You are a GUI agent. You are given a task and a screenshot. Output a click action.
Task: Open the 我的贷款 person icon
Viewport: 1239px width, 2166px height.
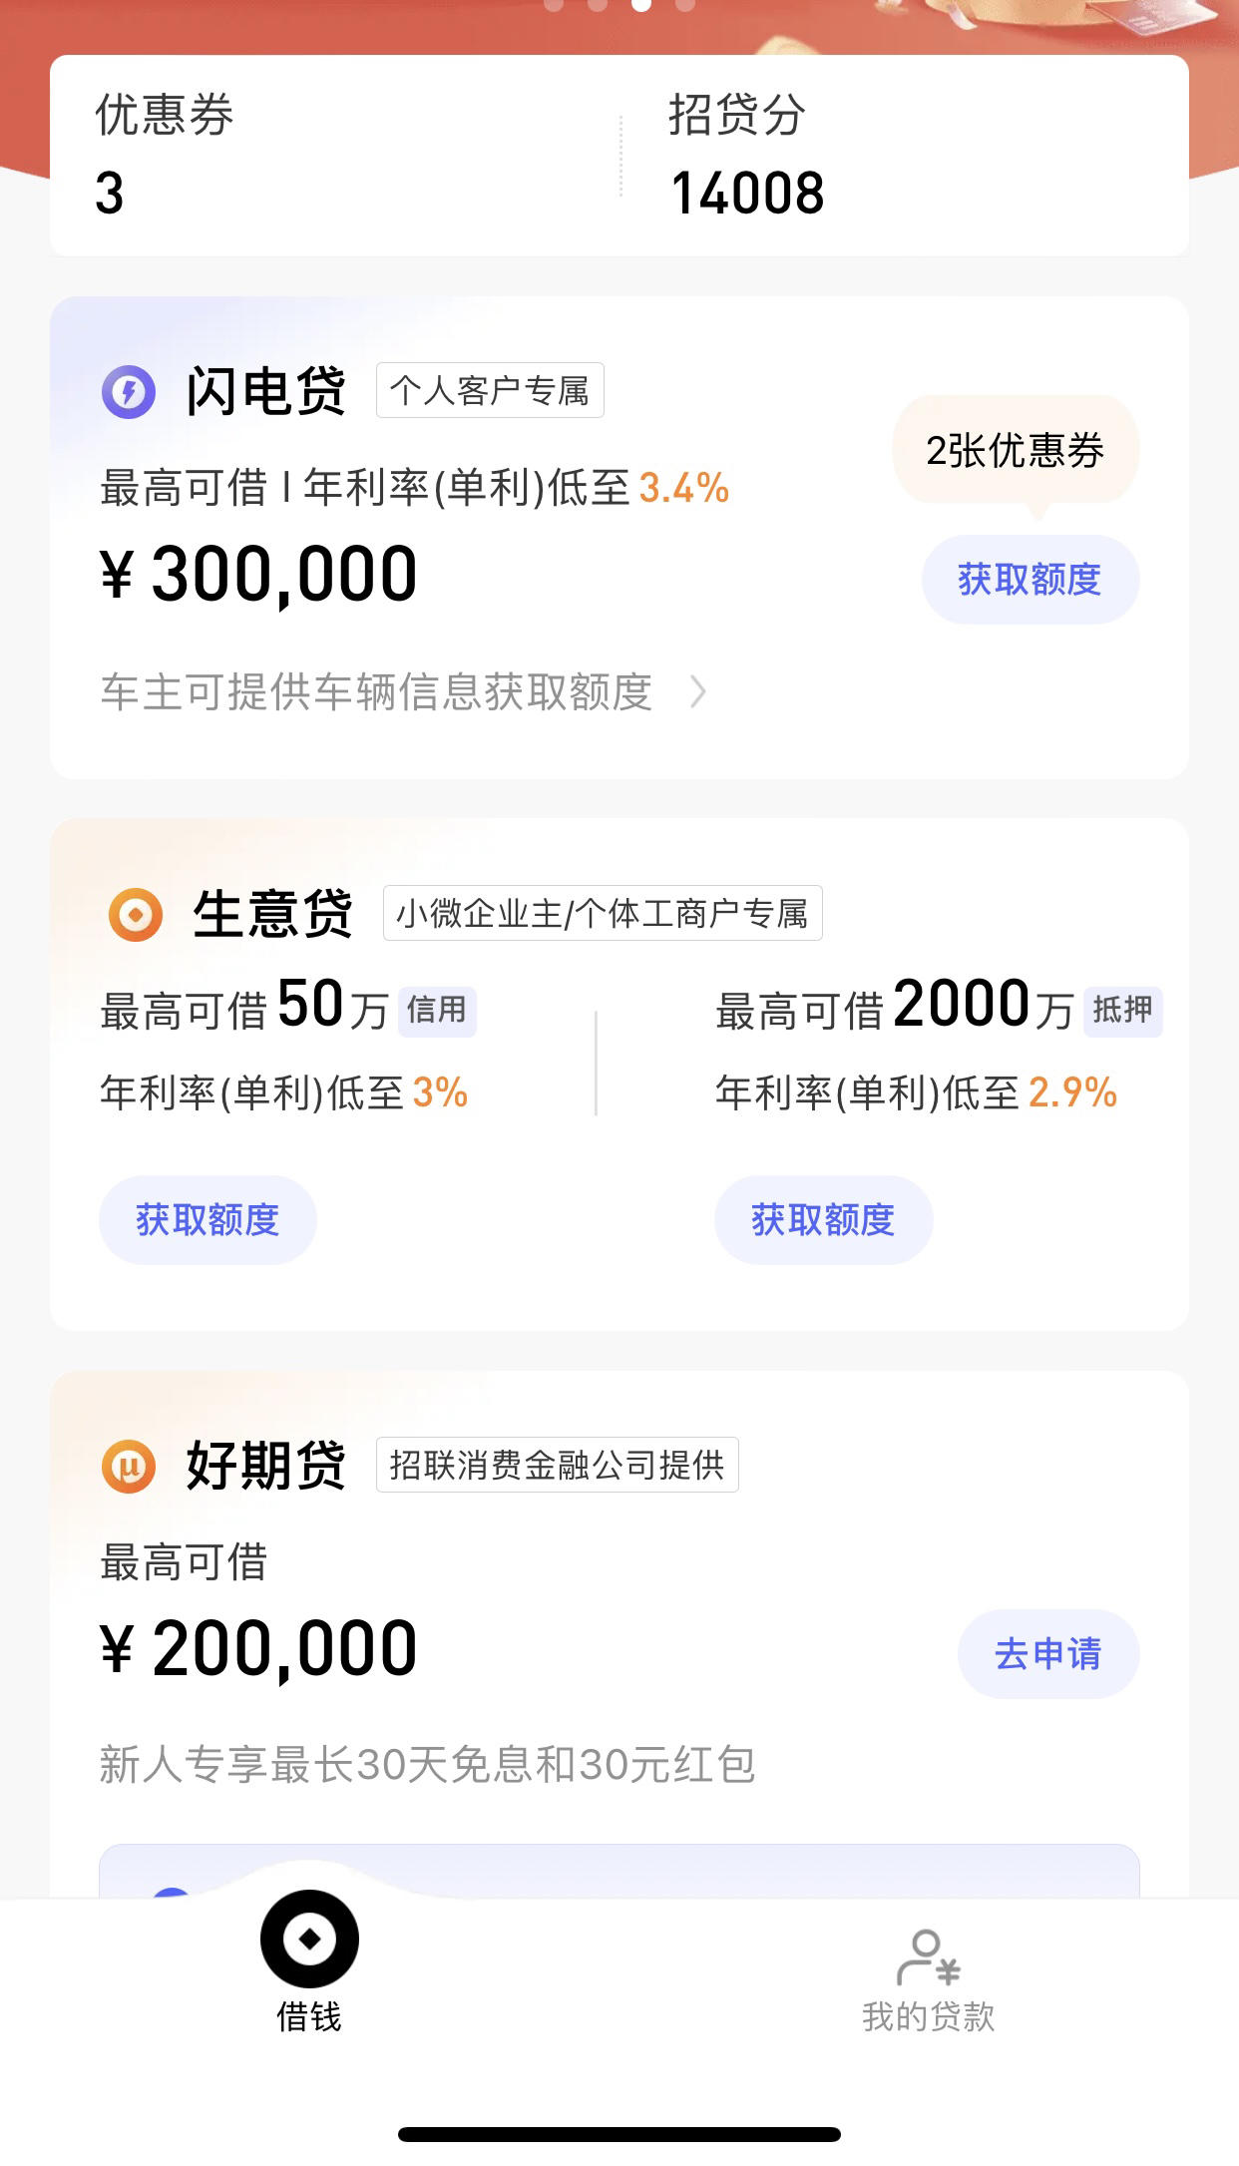coord(928,1957)
